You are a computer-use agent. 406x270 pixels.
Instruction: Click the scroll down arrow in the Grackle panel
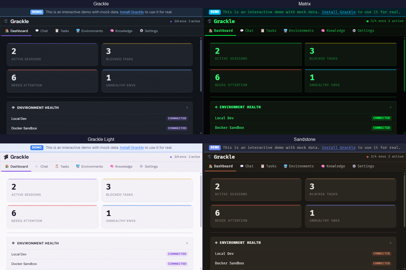point(201,133)
